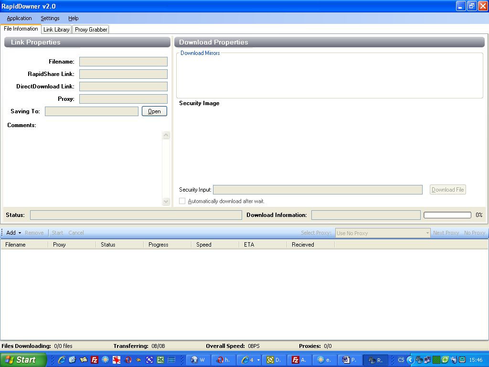Image resolution: width=489 pixels, height=367 pixels.
Task: Click the orange sun globe quick launch icon
Action: click(x=106, y=360)
